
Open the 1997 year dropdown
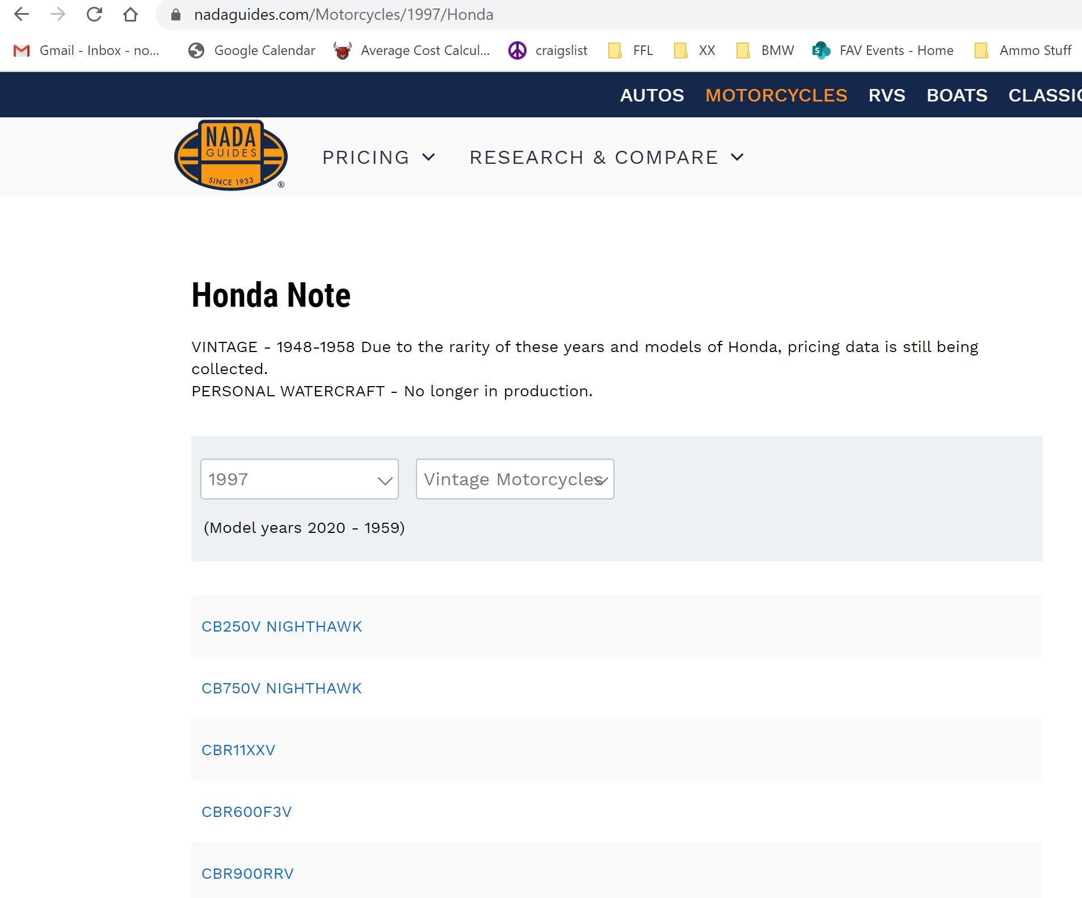point(300,479)
